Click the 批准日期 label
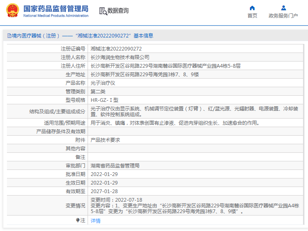The width and height of the screenshot is (308, 231). click(75, 174)
